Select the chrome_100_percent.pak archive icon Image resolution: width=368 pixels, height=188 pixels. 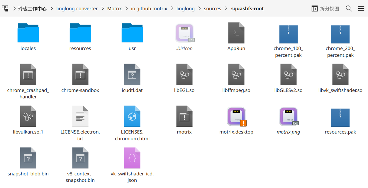click(288, 34)
